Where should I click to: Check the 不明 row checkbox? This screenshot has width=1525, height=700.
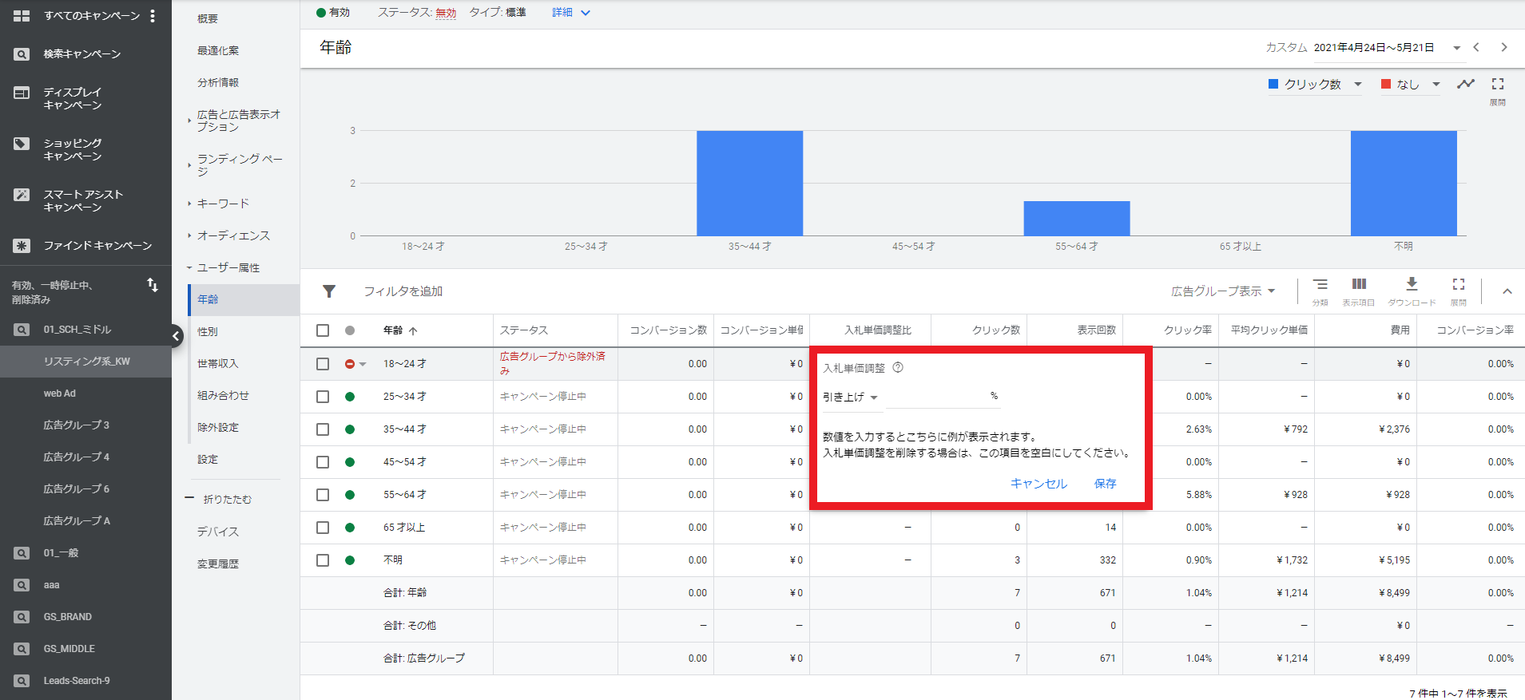click(323, 560)
